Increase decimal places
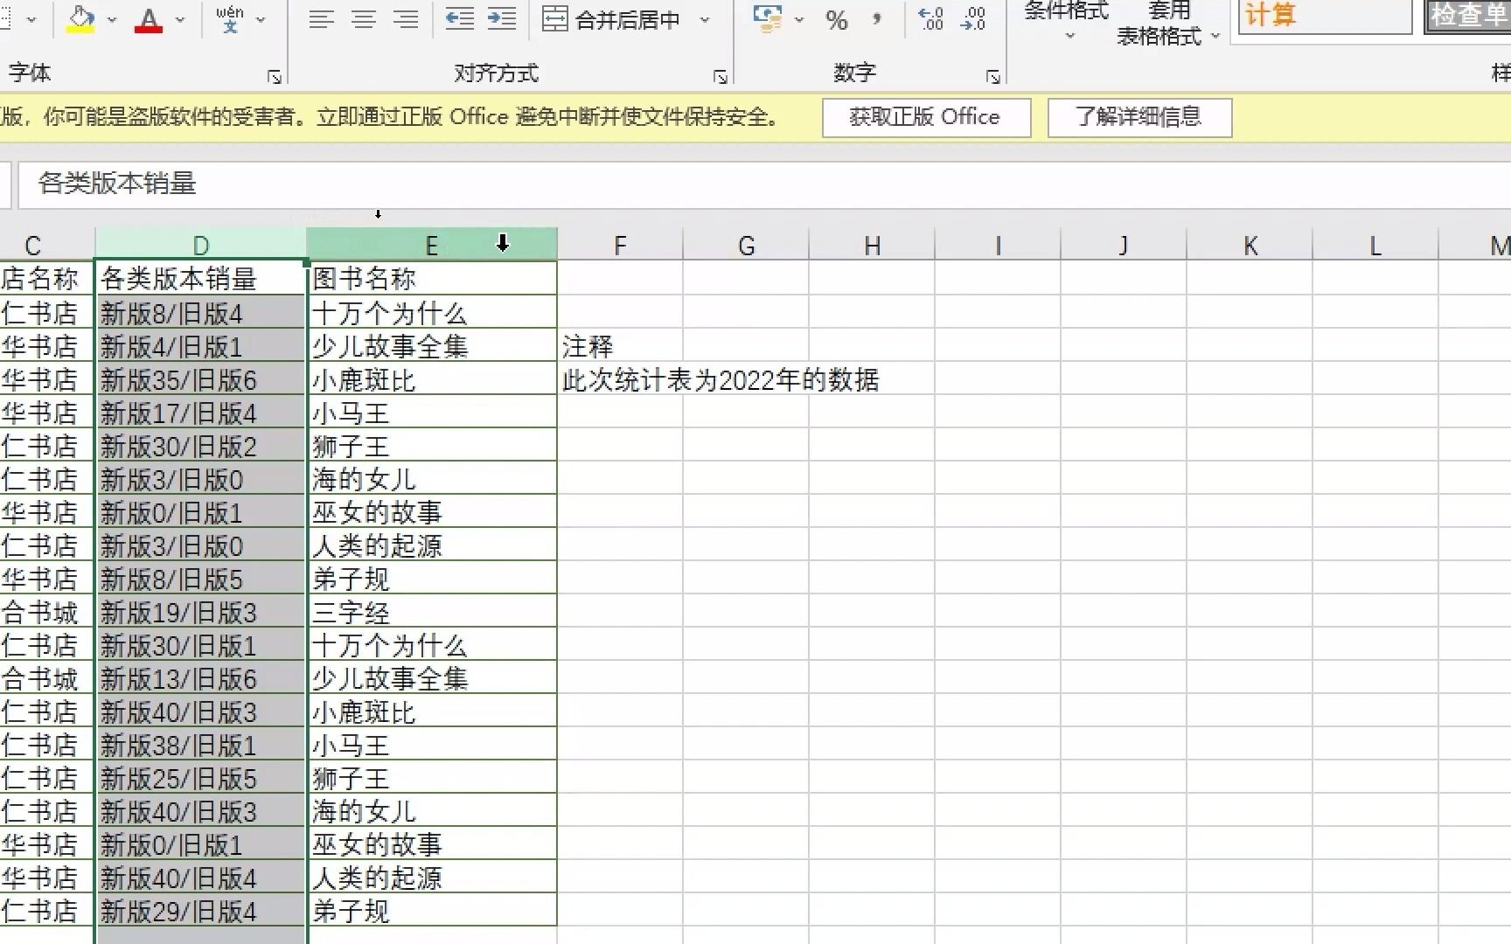Viewport: 1511px width, 944px height. pos(931,19)
